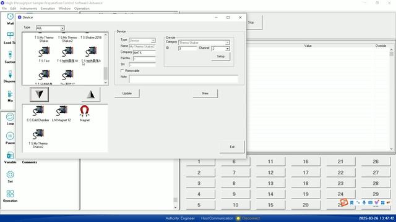Select the Loop step icon
The height and width of the screenshot is (222, 396).
pos(10,117)
